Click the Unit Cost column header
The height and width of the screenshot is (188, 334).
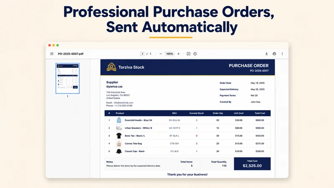click(238, 113)
